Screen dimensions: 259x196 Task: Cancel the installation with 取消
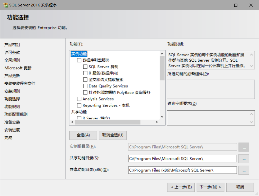[x=240, y=187]
